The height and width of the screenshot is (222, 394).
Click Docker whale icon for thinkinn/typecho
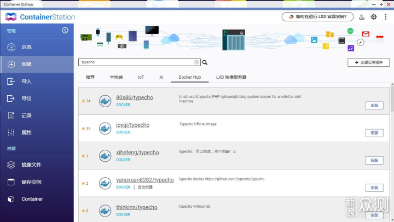tap(105, 211)
